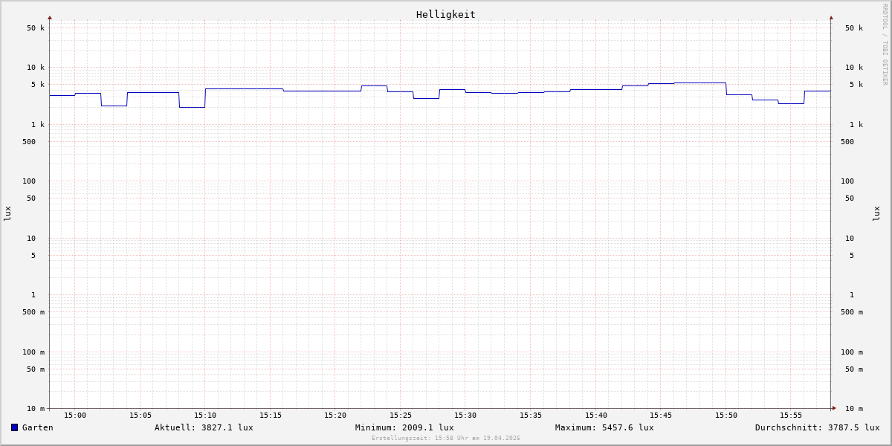Click the Helligkeit chart title
892x446 pixels.
pos(445,14)
